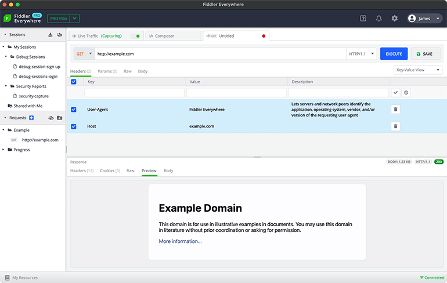This screenshot has height=283, width=447.
Task: Cancel new header with the circle-slash icon
Action: [406, 93]
